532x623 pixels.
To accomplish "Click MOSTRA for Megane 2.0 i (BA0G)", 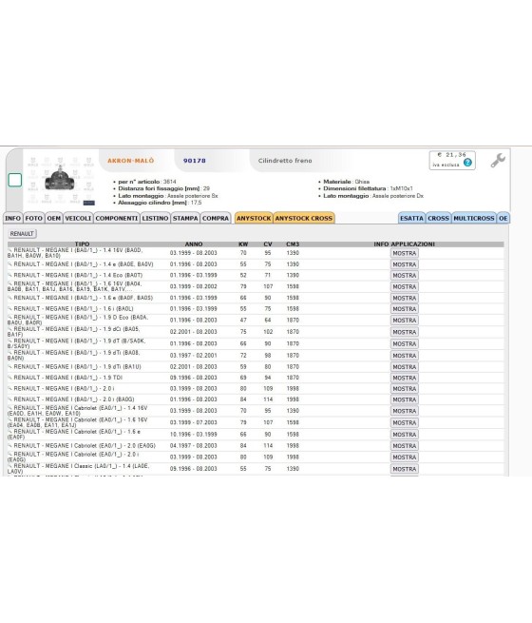I will tap(405, 399).
